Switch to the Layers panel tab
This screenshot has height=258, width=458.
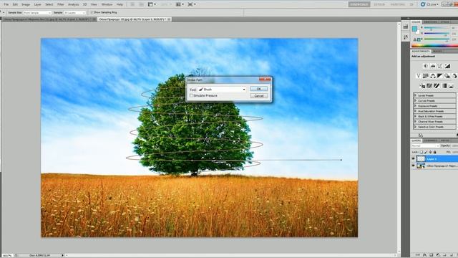click(x=416, y=140)
